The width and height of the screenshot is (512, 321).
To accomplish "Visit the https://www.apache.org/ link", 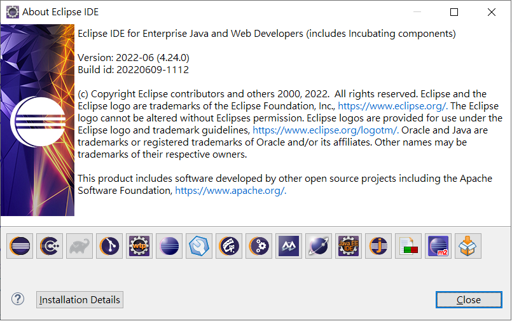I will [230, 191].
